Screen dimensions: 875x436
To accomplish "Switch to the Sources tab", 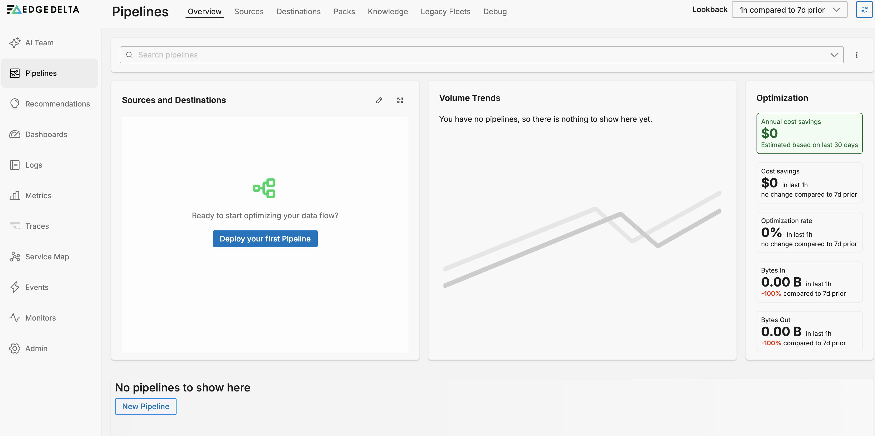I will (249, 12).
